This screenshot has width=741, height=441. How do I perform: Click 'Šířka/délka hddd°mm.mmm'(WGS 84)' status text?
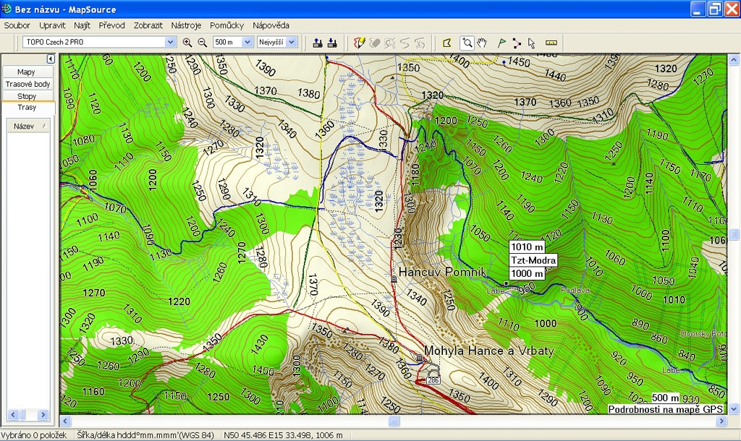145,435
